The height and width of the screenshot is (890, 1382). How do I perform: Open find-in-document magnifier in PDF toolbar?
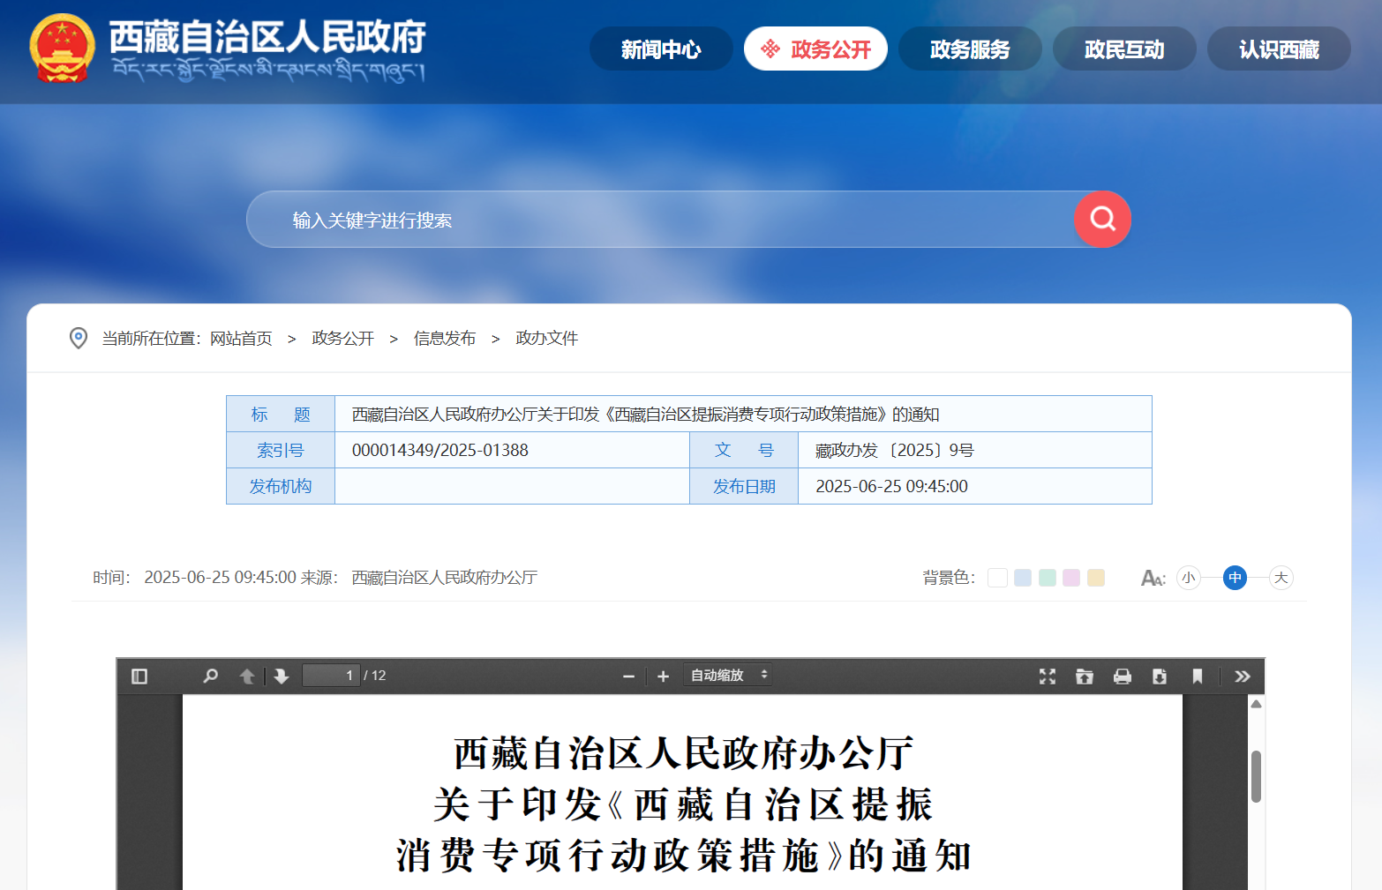click(x=210, y=676)
